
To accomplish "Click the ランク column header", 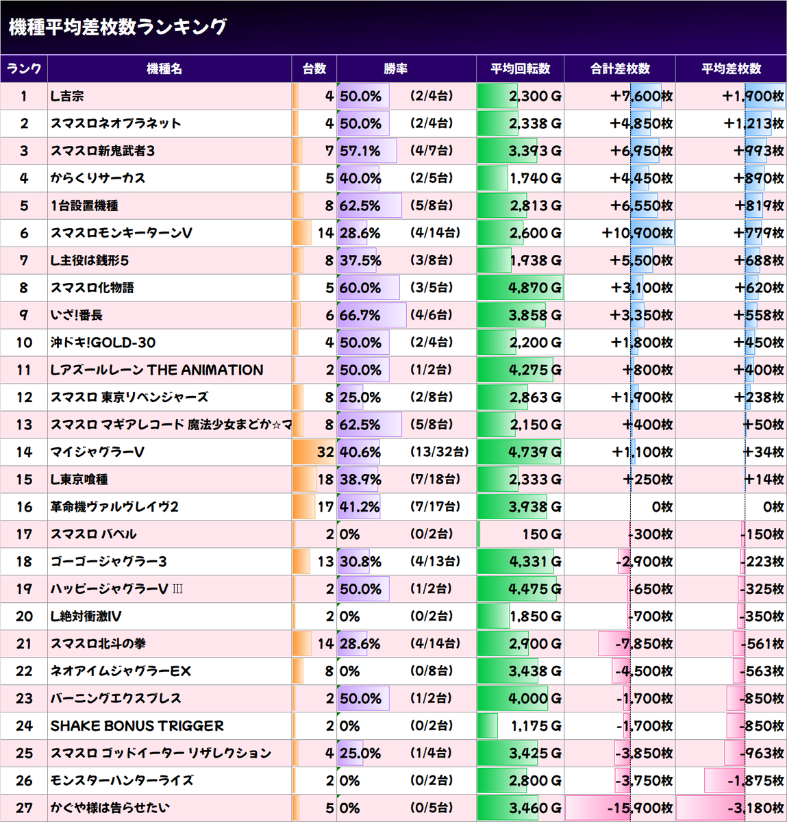I will pos(24,68).
